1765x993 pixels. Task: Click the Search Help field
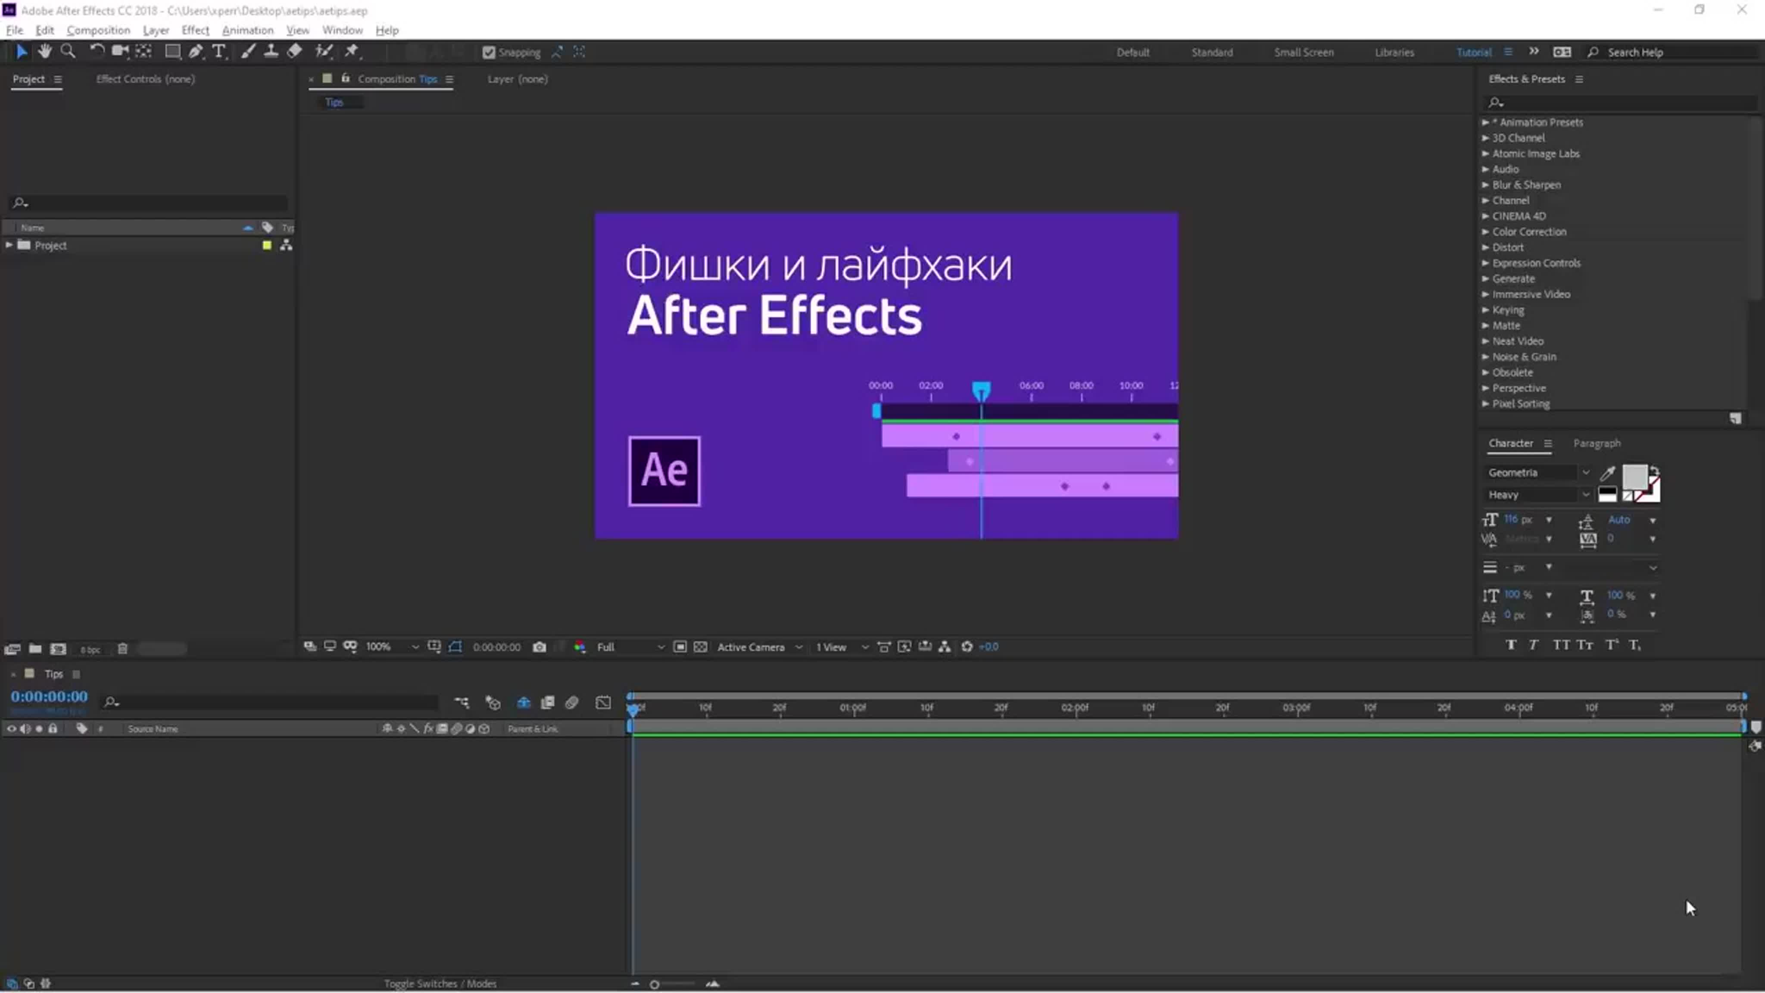(1672, 53)
